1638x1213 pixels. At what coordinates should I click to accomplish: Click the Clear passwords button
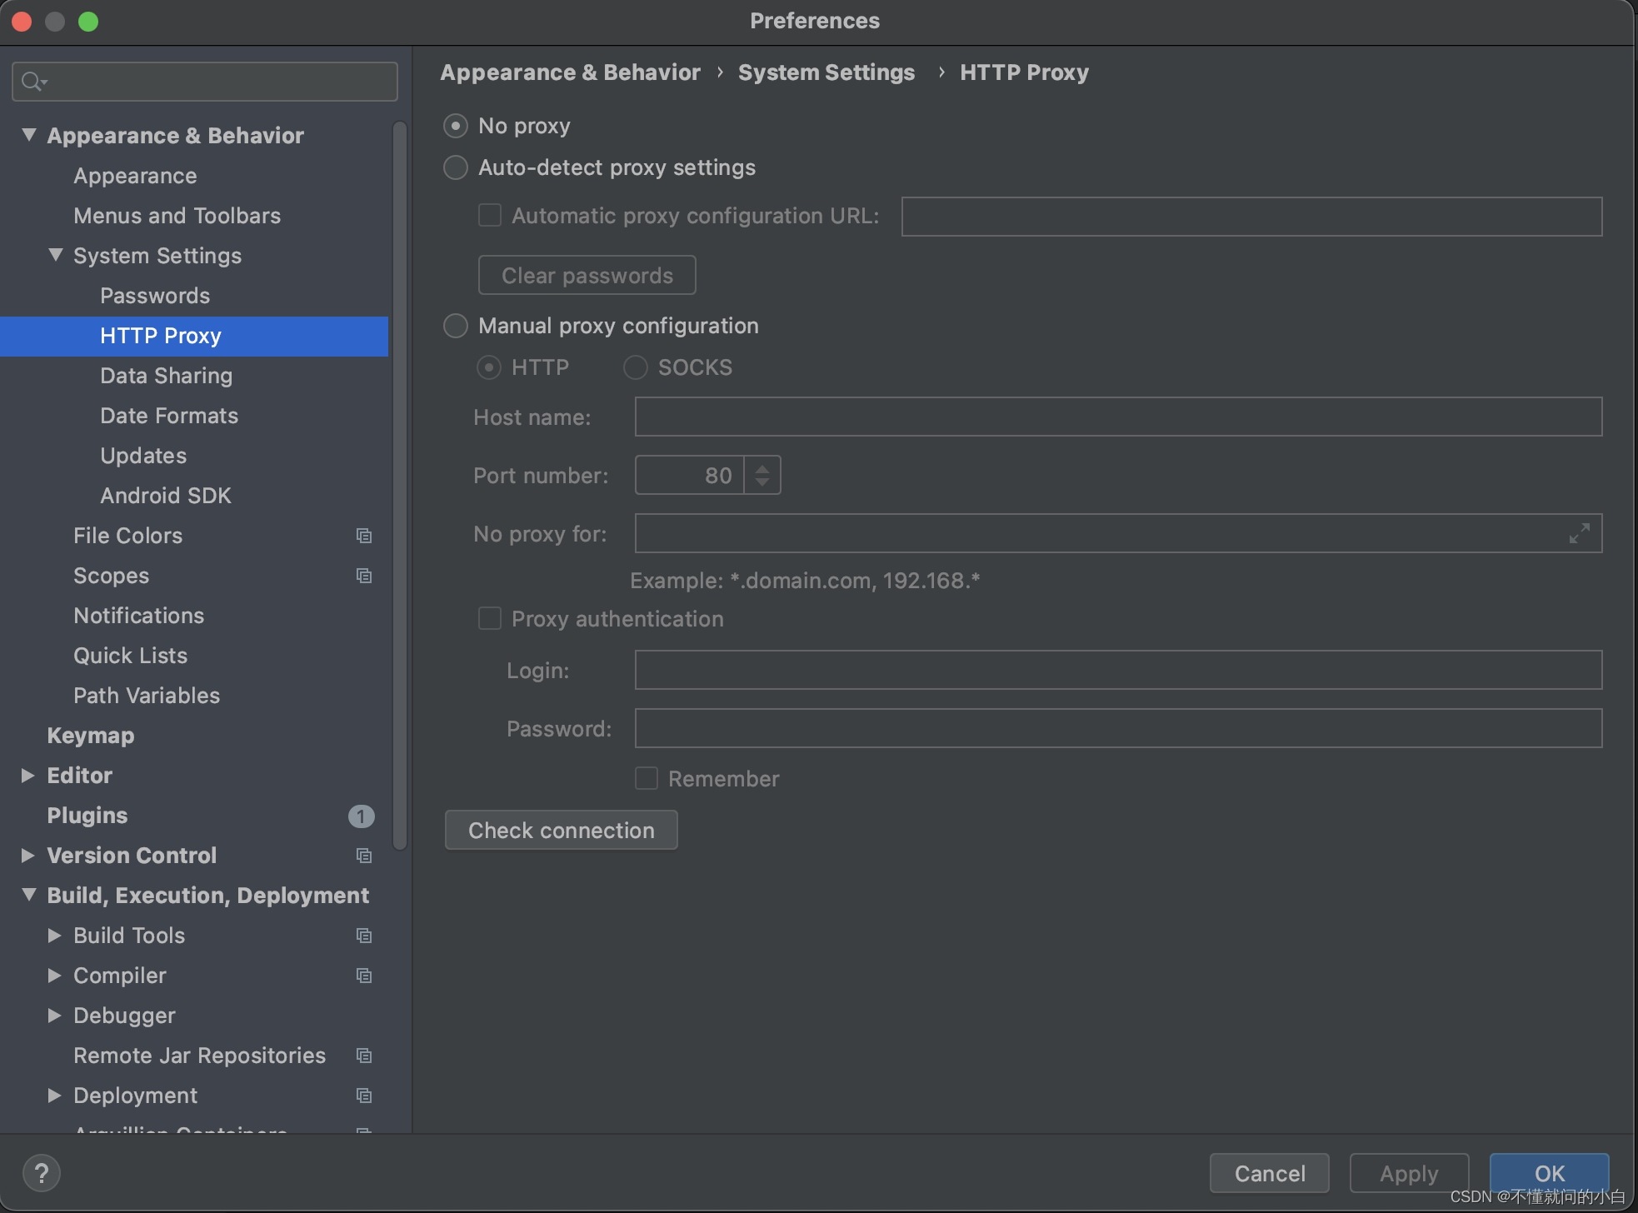[x=587, y=274]
